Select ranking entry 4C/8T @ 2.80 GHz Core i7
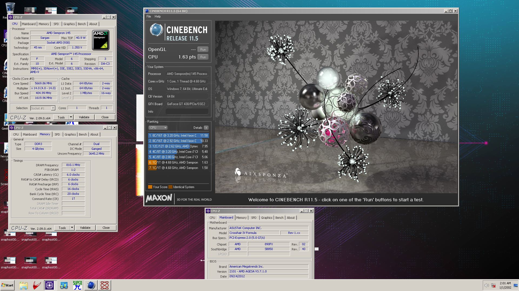 click(x=178, y=157)
